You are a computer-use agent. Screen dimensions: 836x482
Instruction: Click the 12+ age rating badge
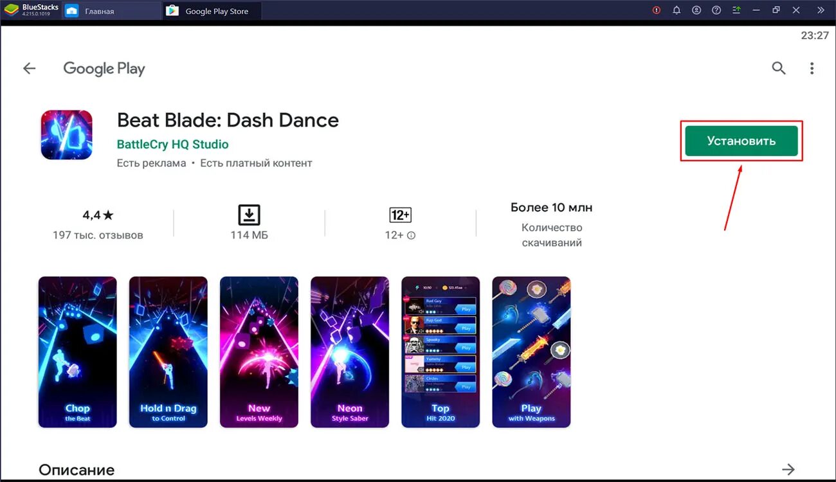click(400, 215)
